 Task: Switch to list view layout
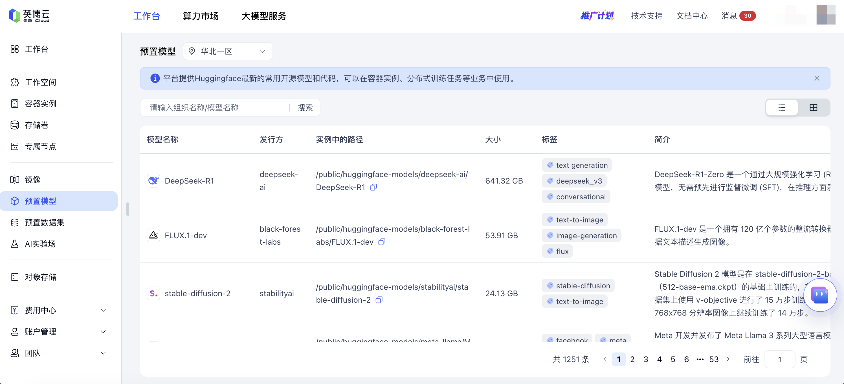pyautogui.click(x=782, y=108)
